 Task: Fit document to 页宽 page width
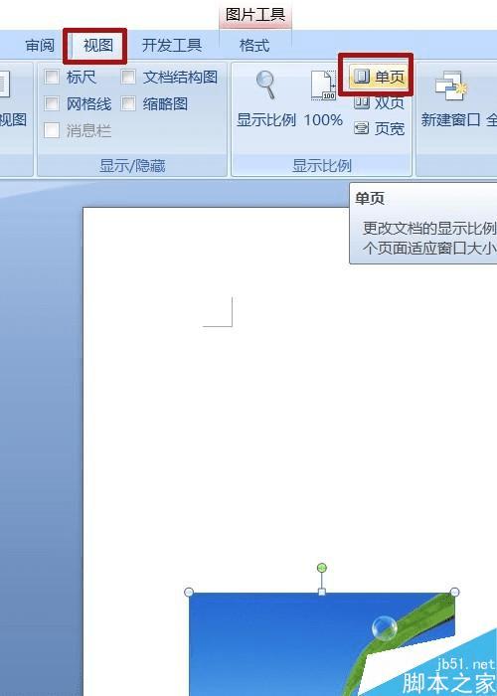380,128
